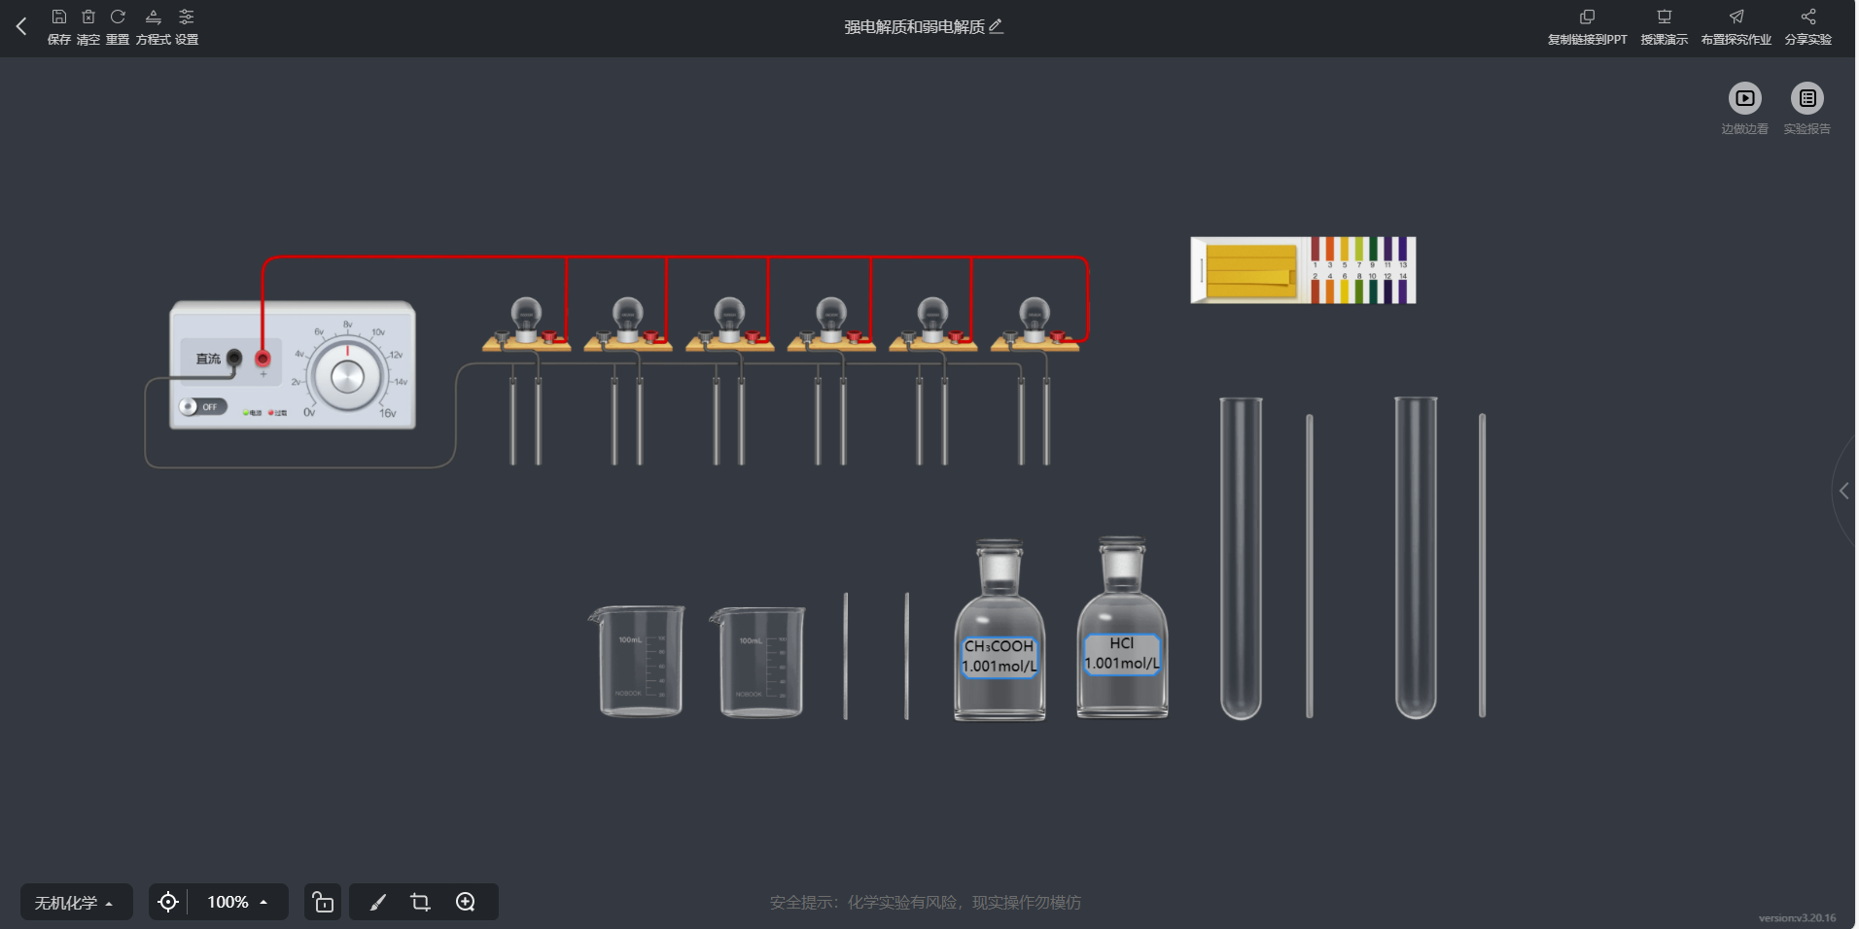The height and width of the screenshot is (929, 1859).
Task: Toggle the power supply OFF switch
Action: tap(202, 407)
